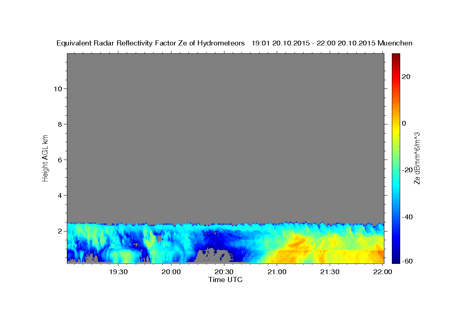Click the plot title text
Viewport: 475px width, 316px height.
(235, 43)
